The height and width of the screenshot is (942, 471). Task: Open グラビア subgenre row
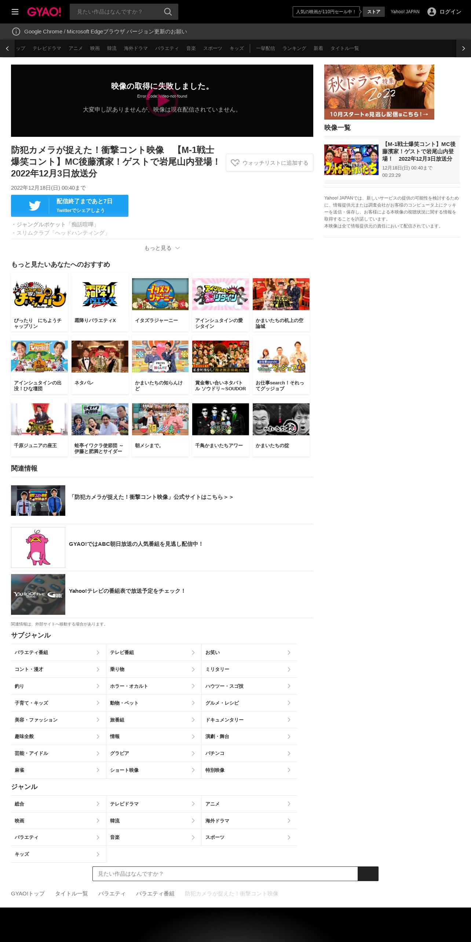pyautogui.click(x=154, y=753)
